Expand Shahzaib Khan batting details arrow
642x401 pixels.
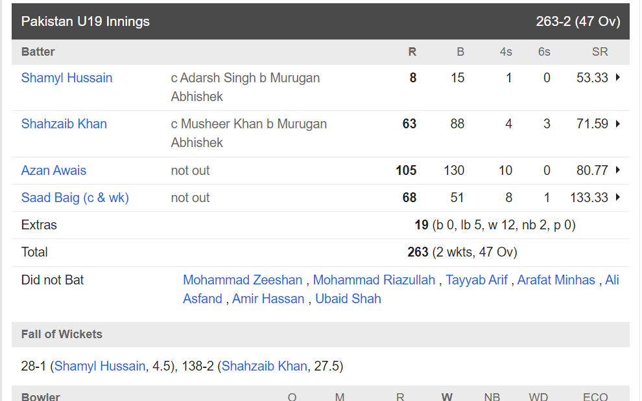tap(618, 124)
